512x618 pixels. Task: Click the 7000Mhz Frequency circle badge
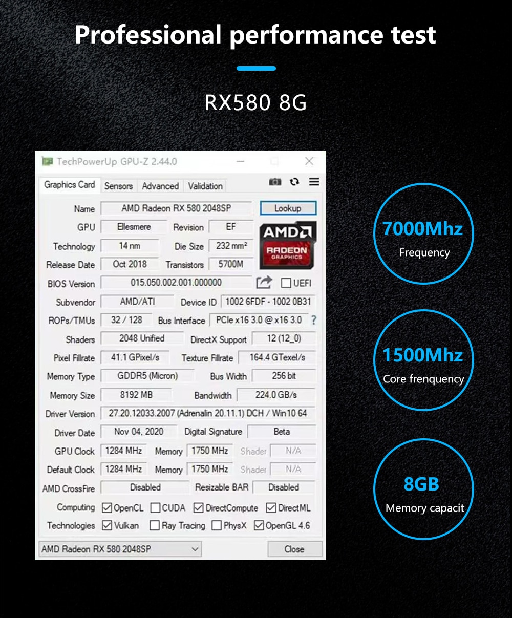tap(423, 234)
